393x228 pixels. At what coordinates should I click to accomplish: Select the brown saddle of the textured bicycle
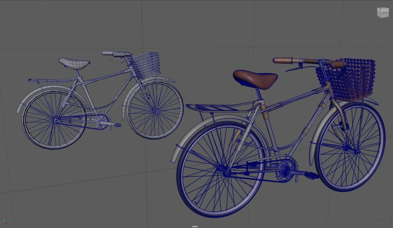(255, 79)
